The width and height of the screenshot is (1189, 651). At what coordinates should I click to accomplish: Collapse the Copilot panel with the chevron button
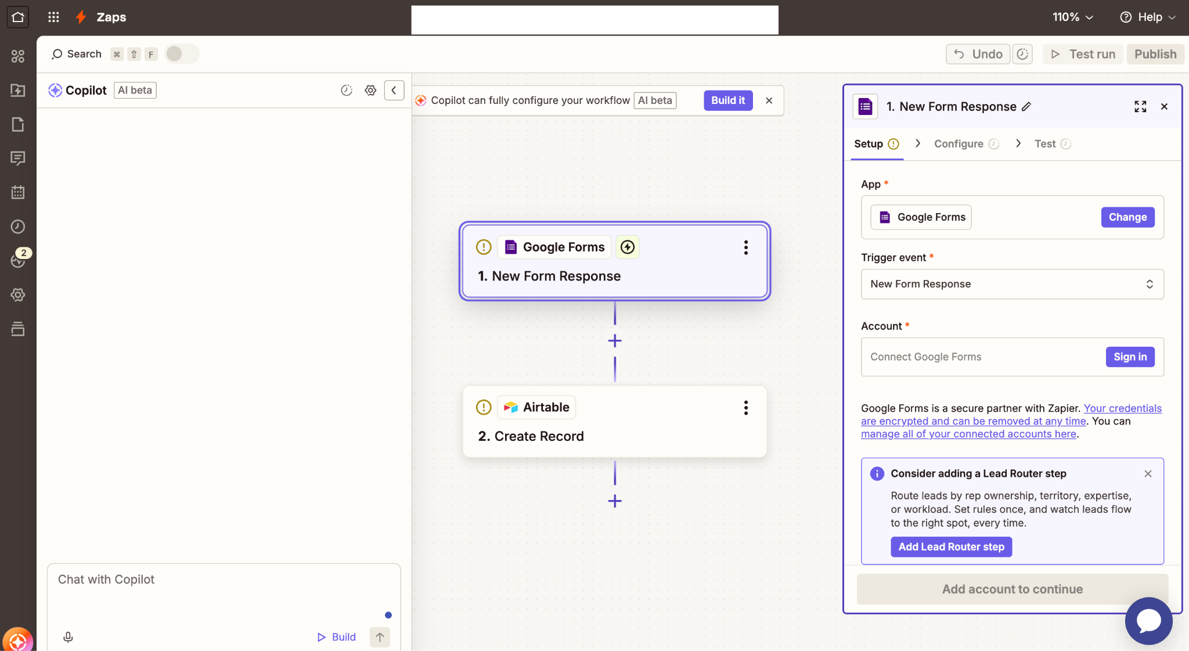[x=394, y=90]
